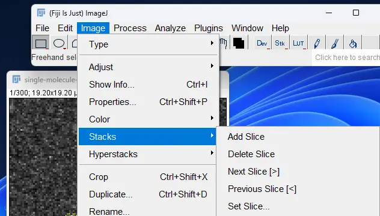The height and width of the screenshot is (216, 380).
Task: Select the Flood Fill bucket tool
Action: click(353, 43)
